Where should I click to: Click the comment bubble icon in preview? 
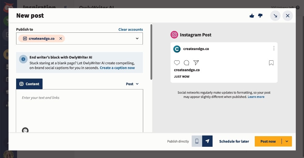point(187,63)
